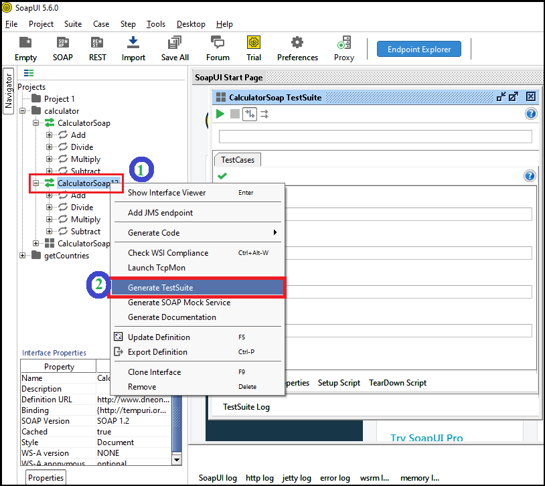Viewport: 545px width, 486px height.
Task: Choose Remove from context menu
Action: point(198,386)
